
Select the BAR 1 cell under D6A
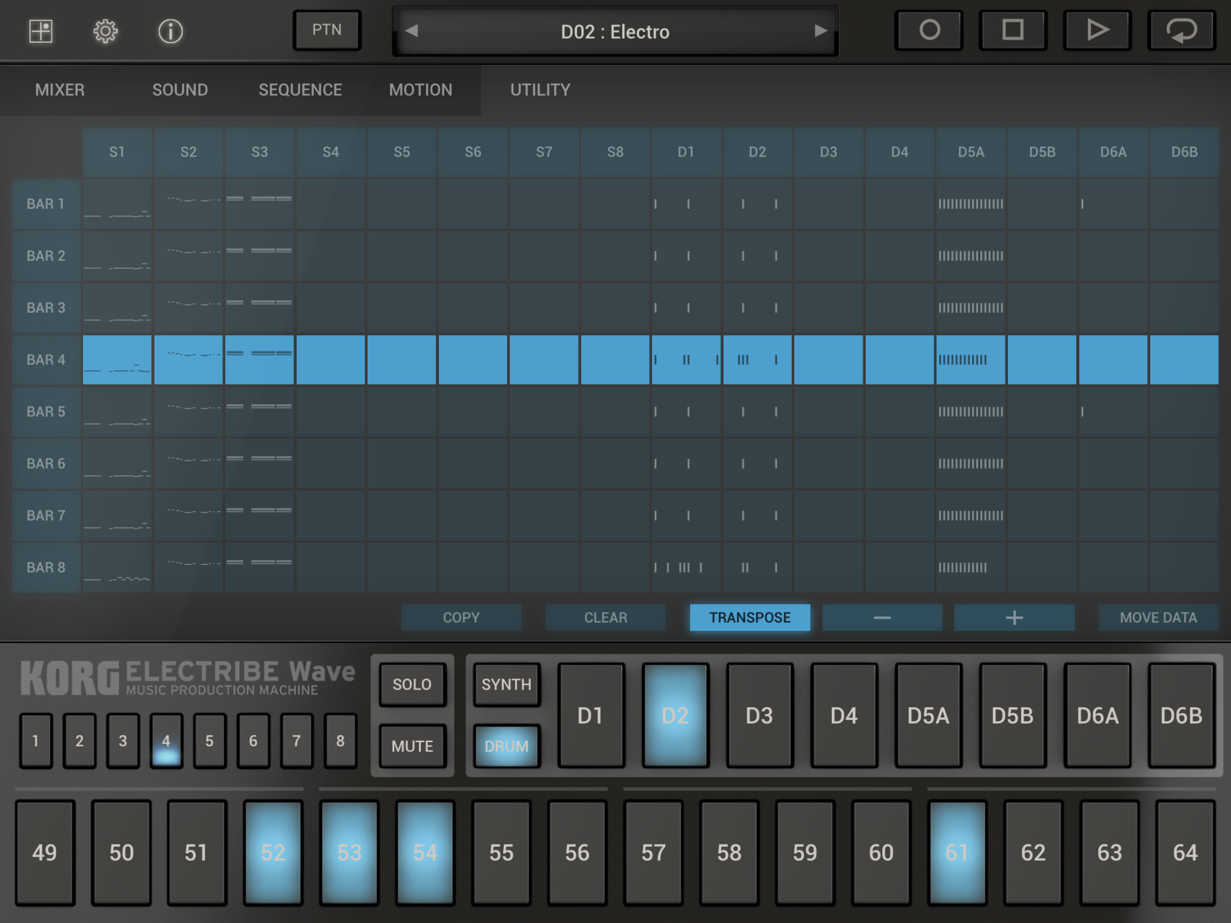tap(1113, 204)
